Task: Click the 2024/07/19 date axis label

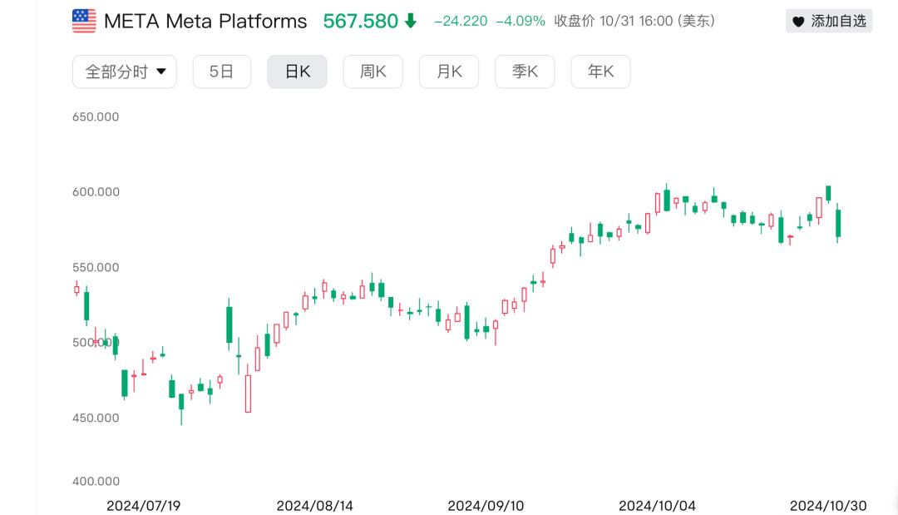Action: coord(144,506)
